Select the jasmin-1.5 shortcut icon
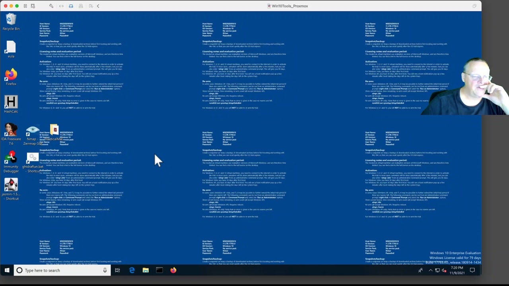This screenshot has height=286, width=509. (11, 189)
